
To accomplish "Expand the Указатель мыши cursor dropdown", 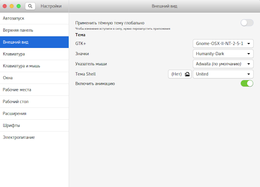I will [223, 64].
